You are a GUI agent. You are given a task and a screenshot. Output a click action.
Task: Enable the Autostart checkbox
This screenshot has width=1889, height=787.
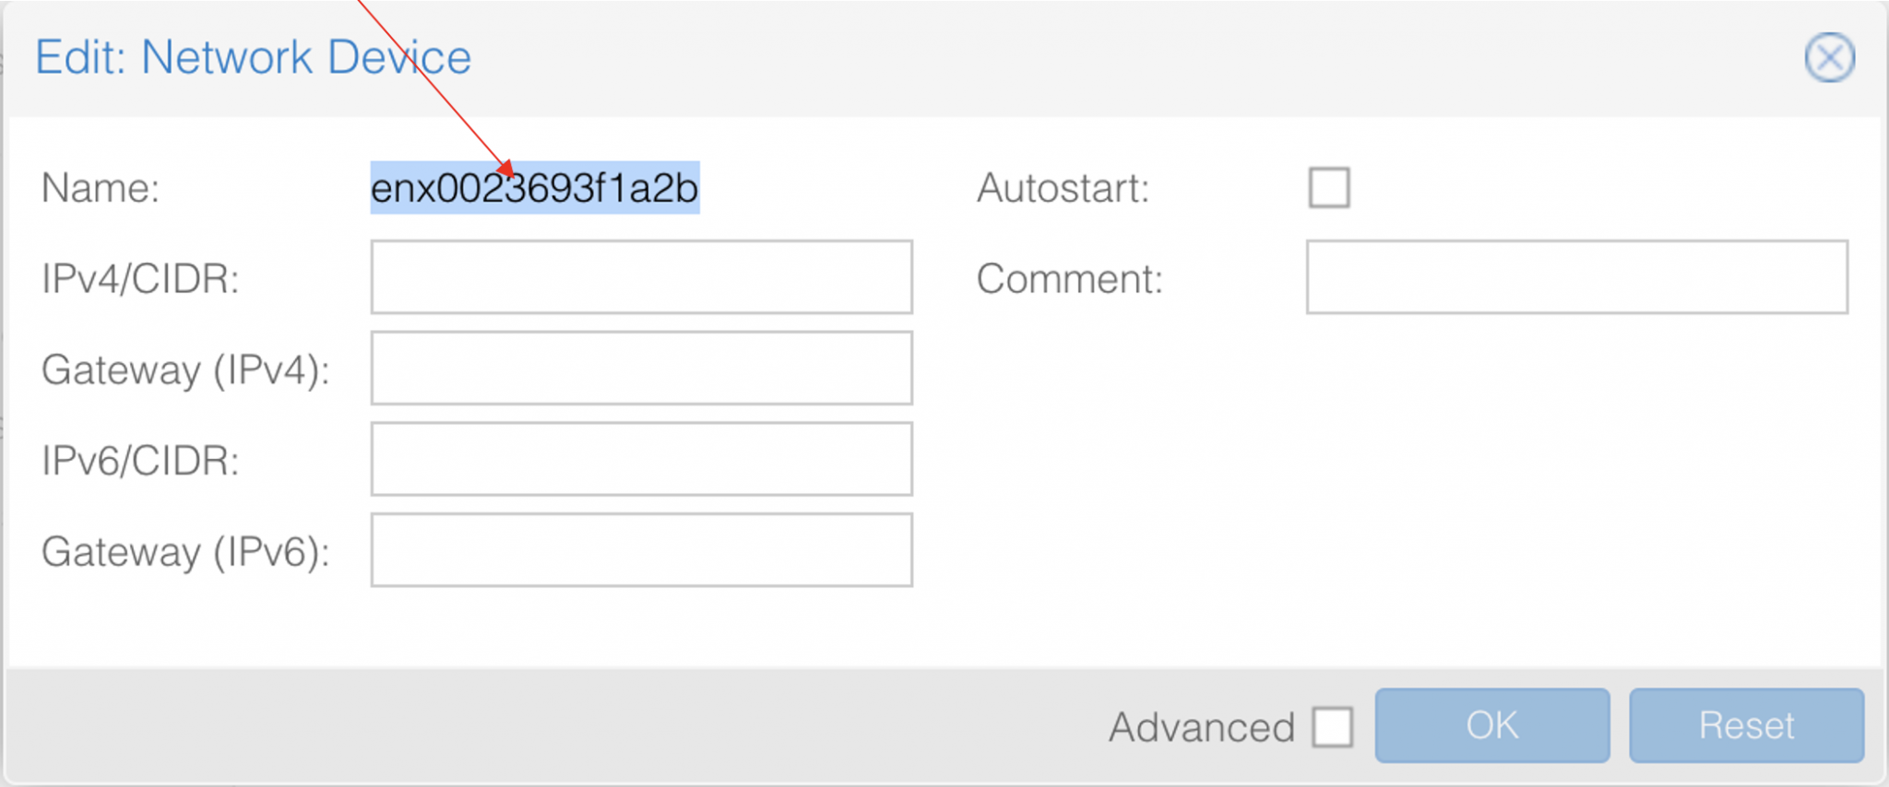(1328, 188)
